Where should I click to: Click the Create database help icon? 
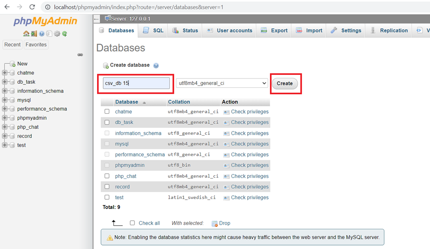pos(156,66)
